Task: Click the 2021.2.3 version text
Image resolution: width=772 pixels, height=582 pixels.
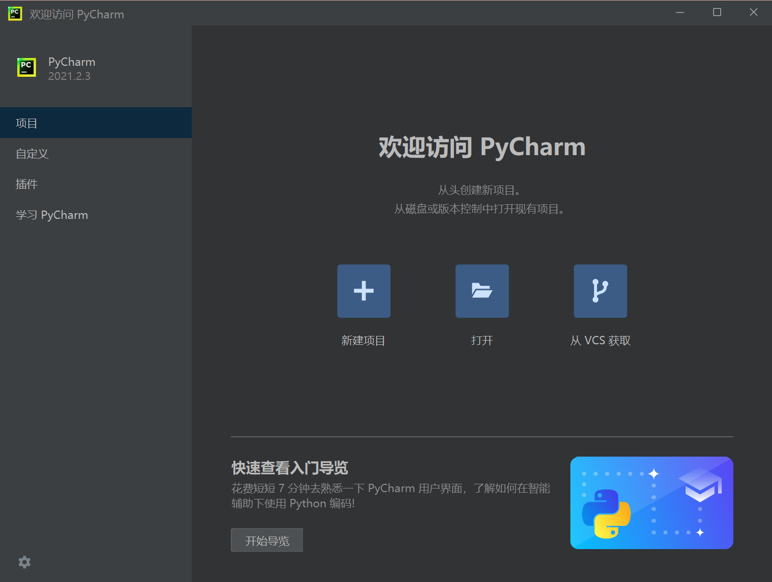Action: [69, 76]
